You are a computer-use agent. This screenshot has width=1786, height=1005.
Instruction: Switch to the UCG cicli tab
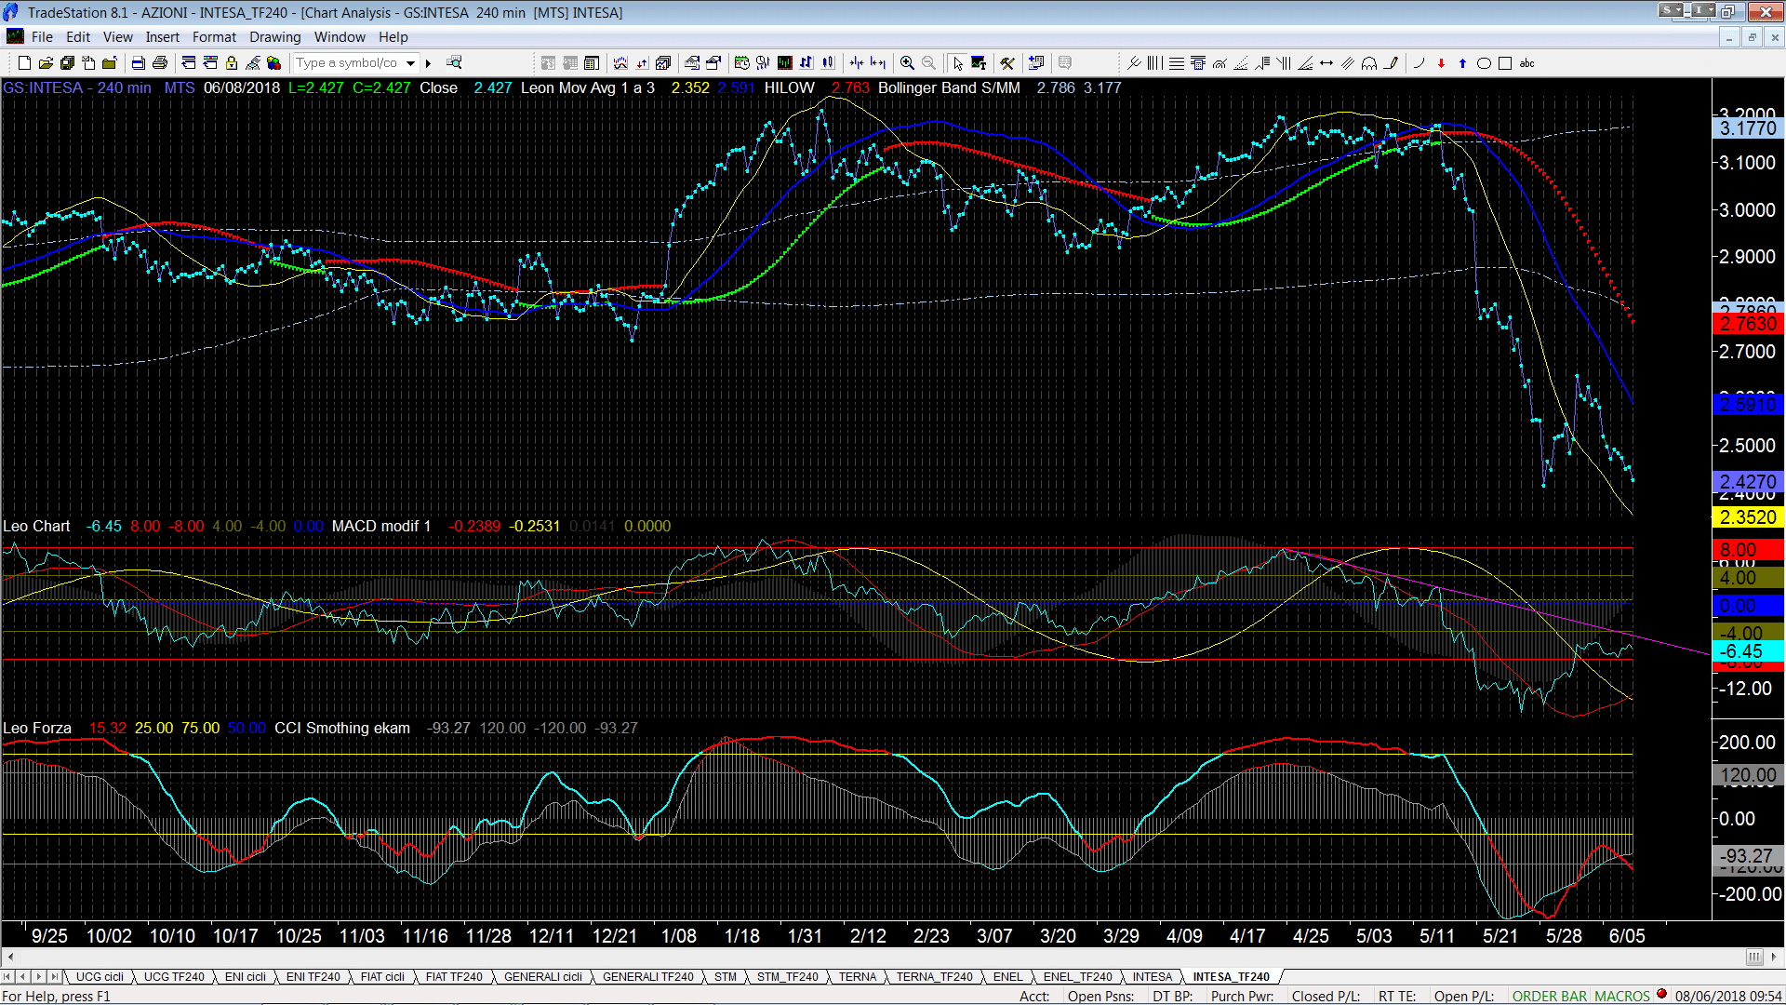tap(100, 977)
